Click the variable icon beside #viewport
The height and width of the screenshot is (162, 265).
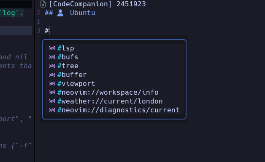click(52, 83)
